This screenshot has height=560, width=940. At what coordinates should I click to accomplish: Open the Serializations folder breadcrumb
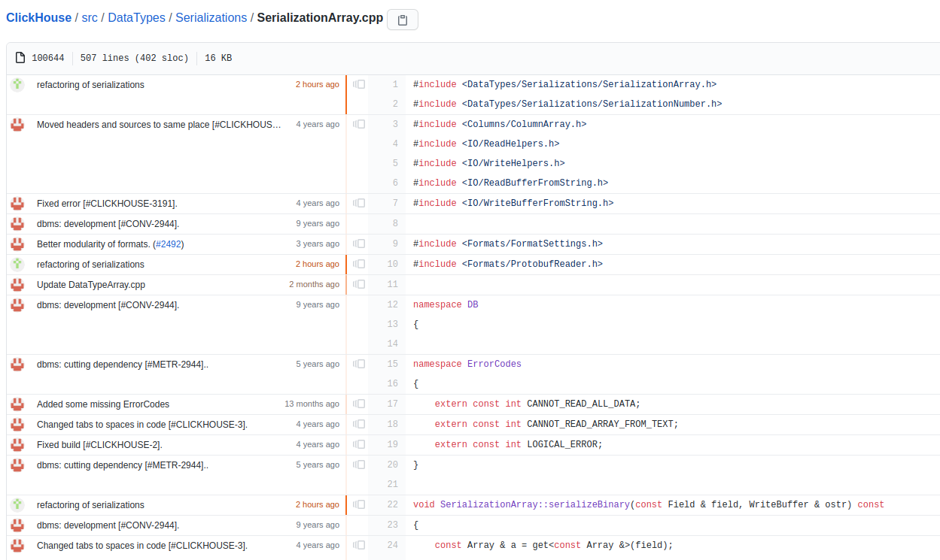[x=211, y=17]
